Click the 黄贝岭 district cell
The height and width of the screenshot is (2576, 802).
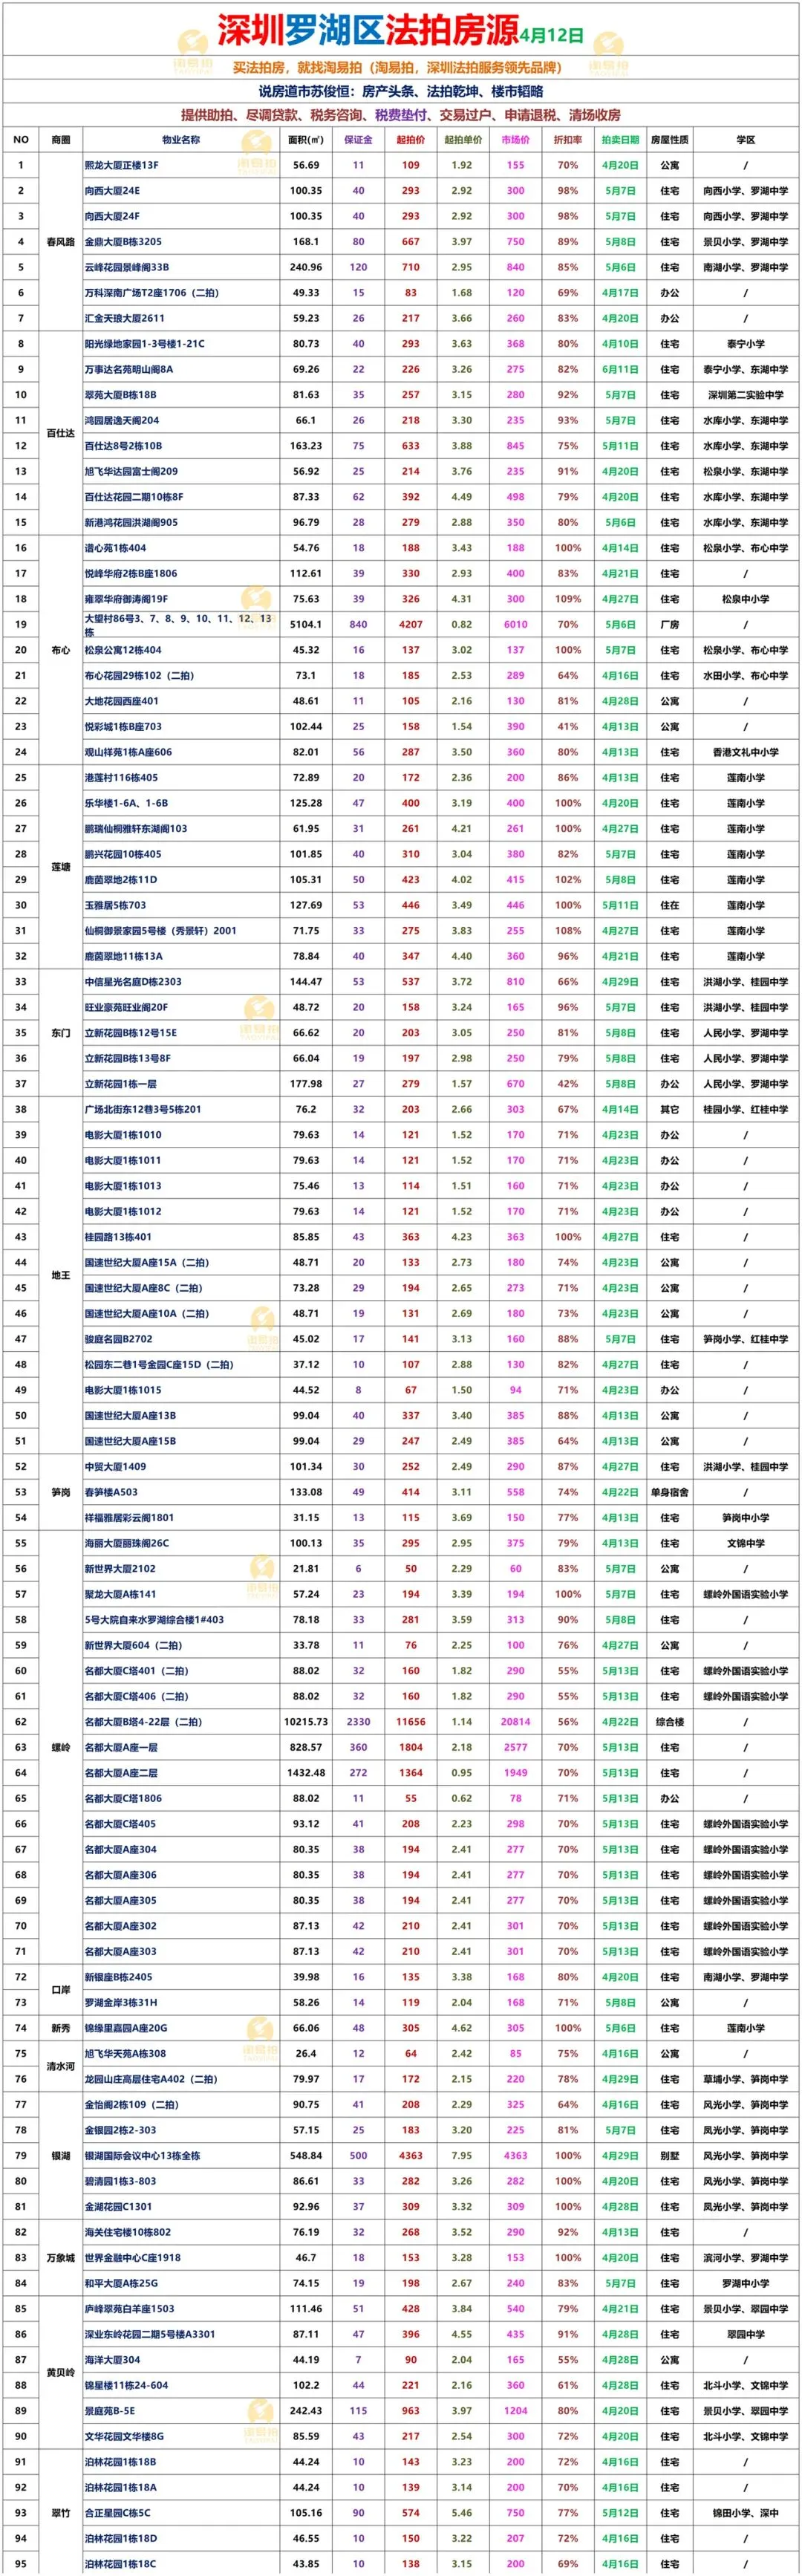click(61, 2373)
